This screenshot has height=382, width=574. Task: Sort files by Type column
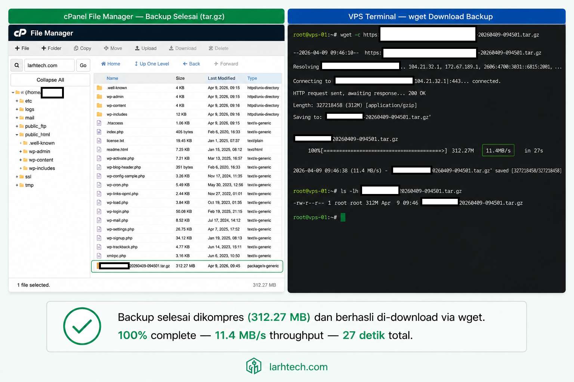252,78
